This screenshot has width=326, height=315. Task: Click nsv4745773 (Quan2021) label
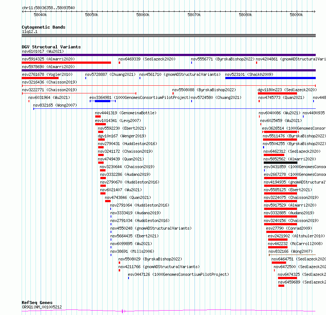tap(281, 97)
